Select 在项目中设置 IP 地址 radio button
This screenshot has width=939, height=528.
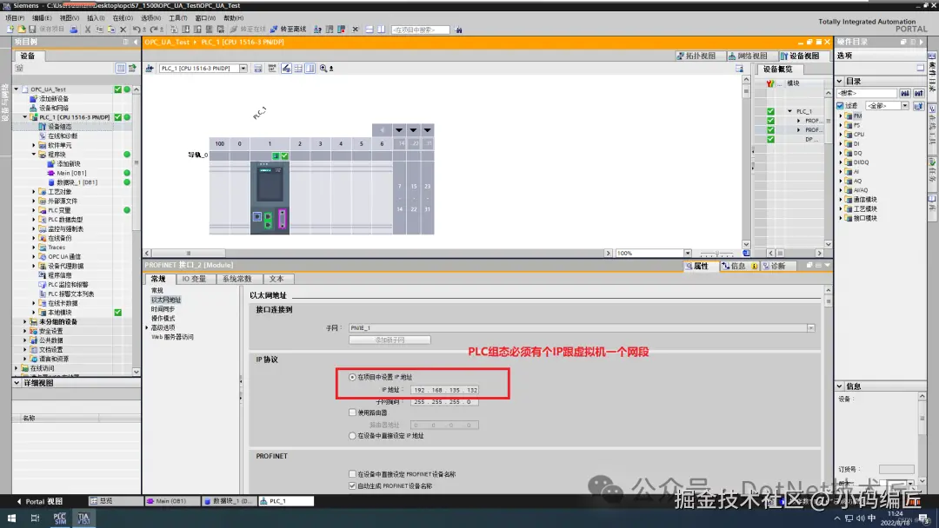352,377
